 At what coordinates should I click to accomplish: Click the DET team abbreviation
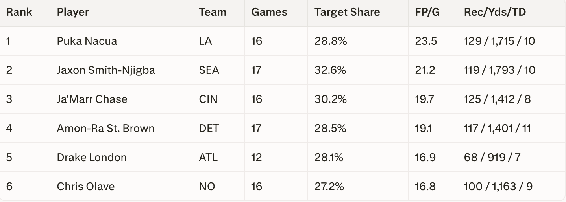click(x=209, y=128)
